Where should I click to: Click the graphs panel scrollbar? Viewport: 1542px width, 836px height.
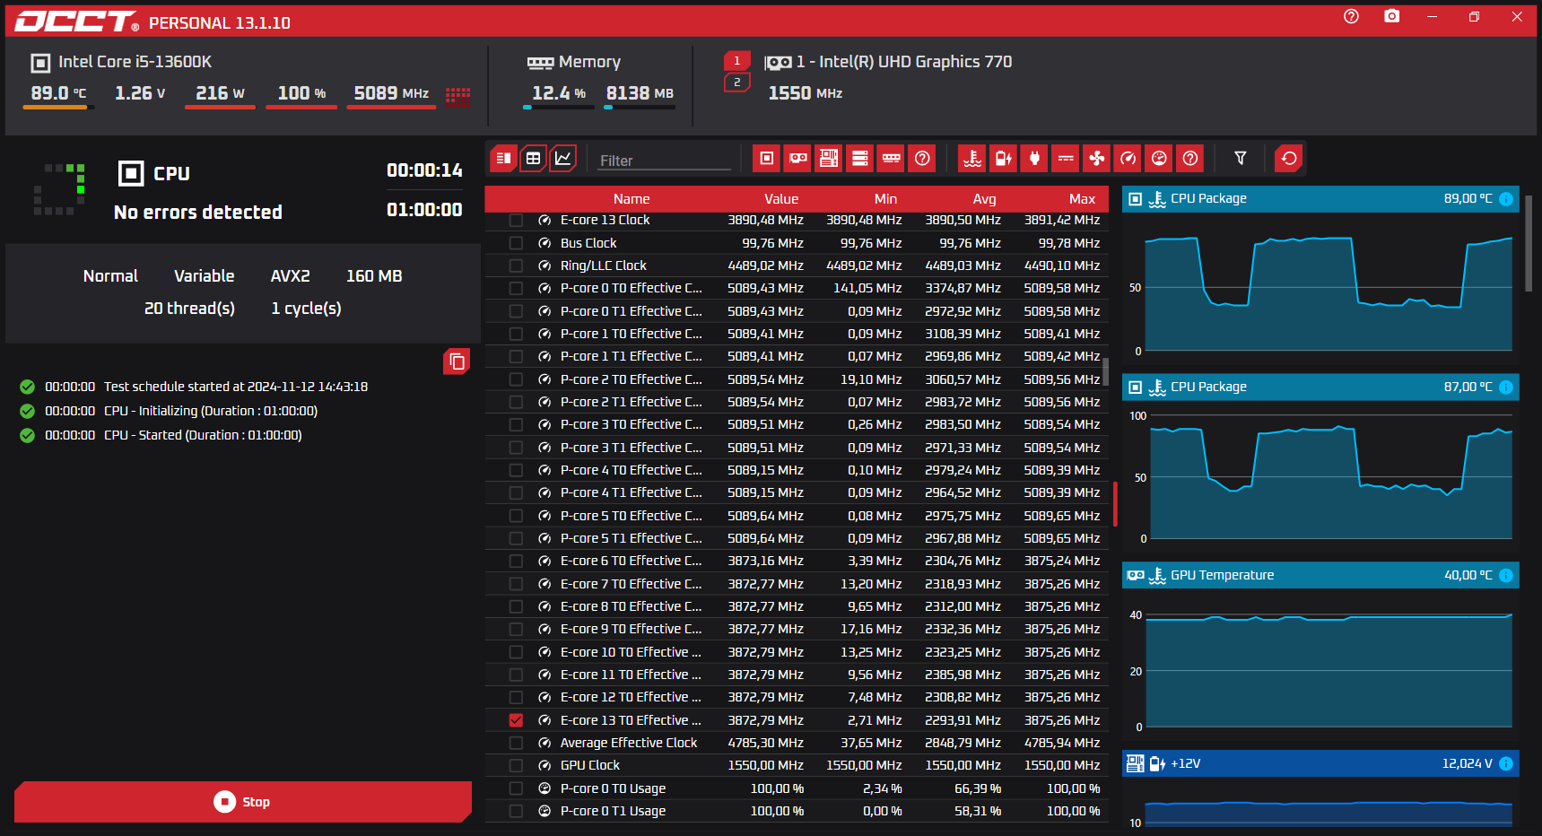coord(1529,242)
